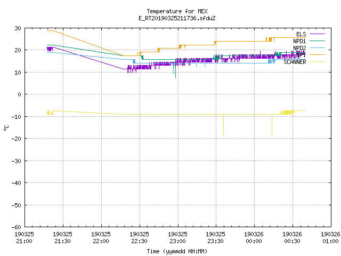Click the x-axis tick label 190325 23:00
Screen dimensions: 341x256
pos(177,238)
